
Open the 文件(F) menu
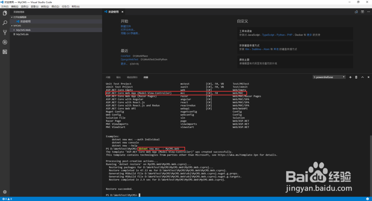pos(5,7)
